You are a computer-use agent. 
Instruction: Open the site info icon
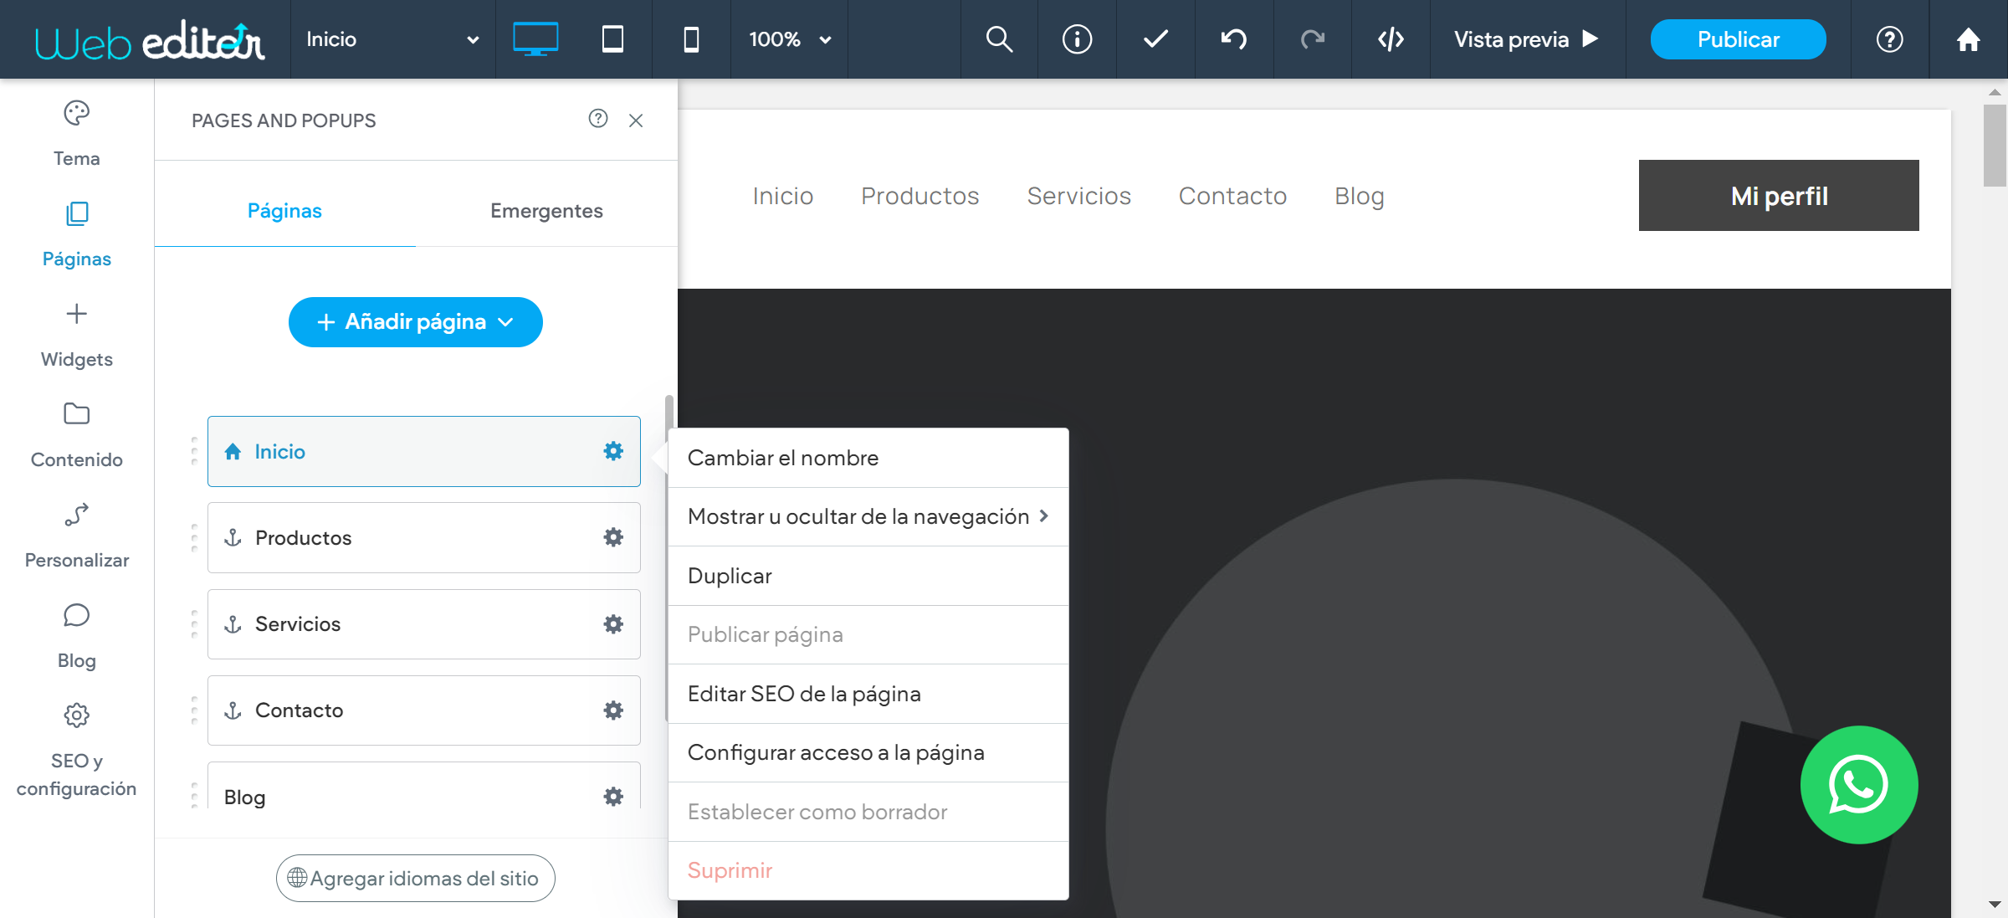tap(1077, 39)
